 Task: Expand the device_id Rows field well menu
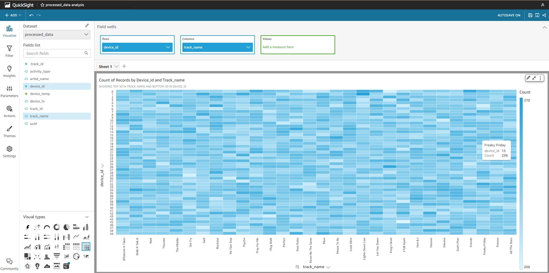point(168,47)
